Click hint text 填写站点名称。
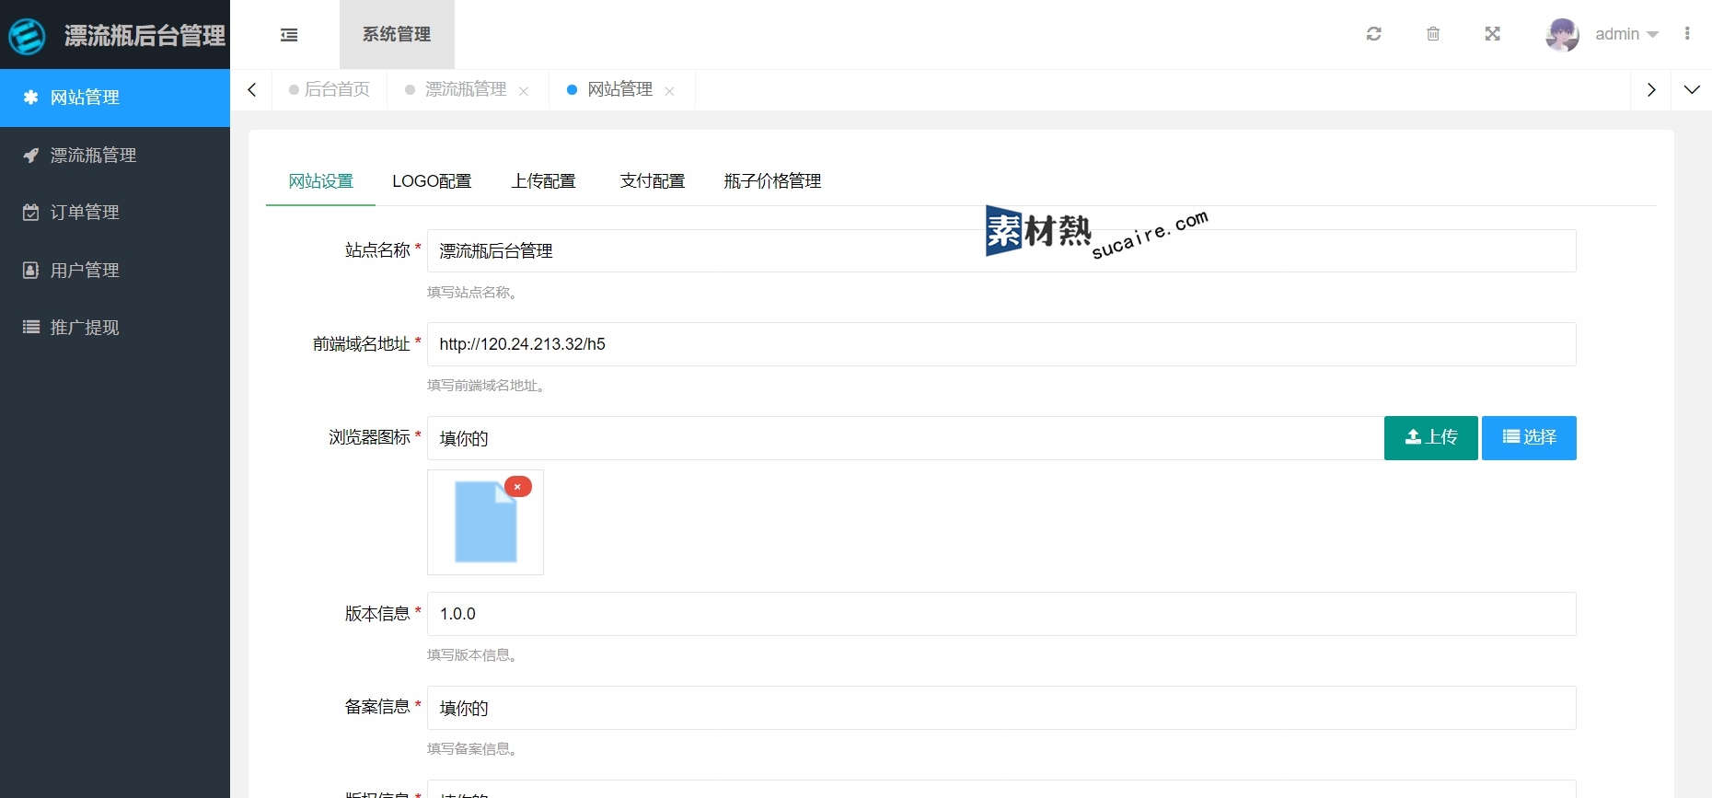1712x798 pixels. click(x=474, y=293)
